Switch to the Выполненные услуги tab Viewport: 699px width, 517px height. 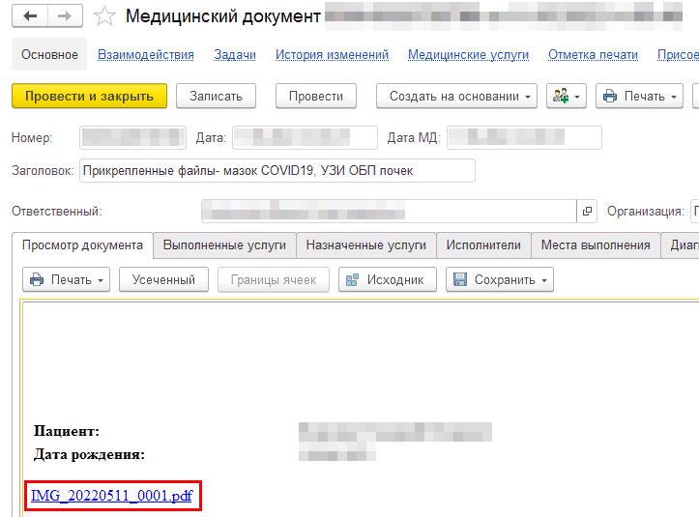[224, 245]
